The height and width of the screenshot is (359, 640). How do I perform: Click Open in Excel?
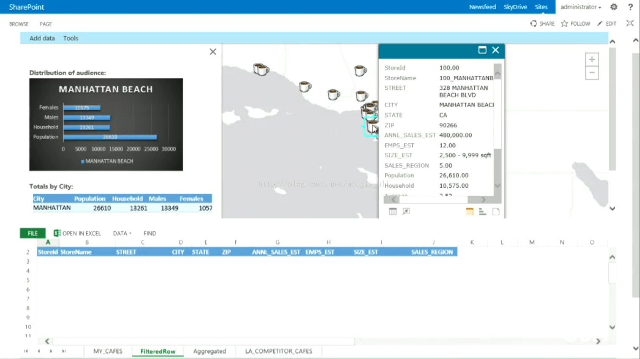point(77,233)
